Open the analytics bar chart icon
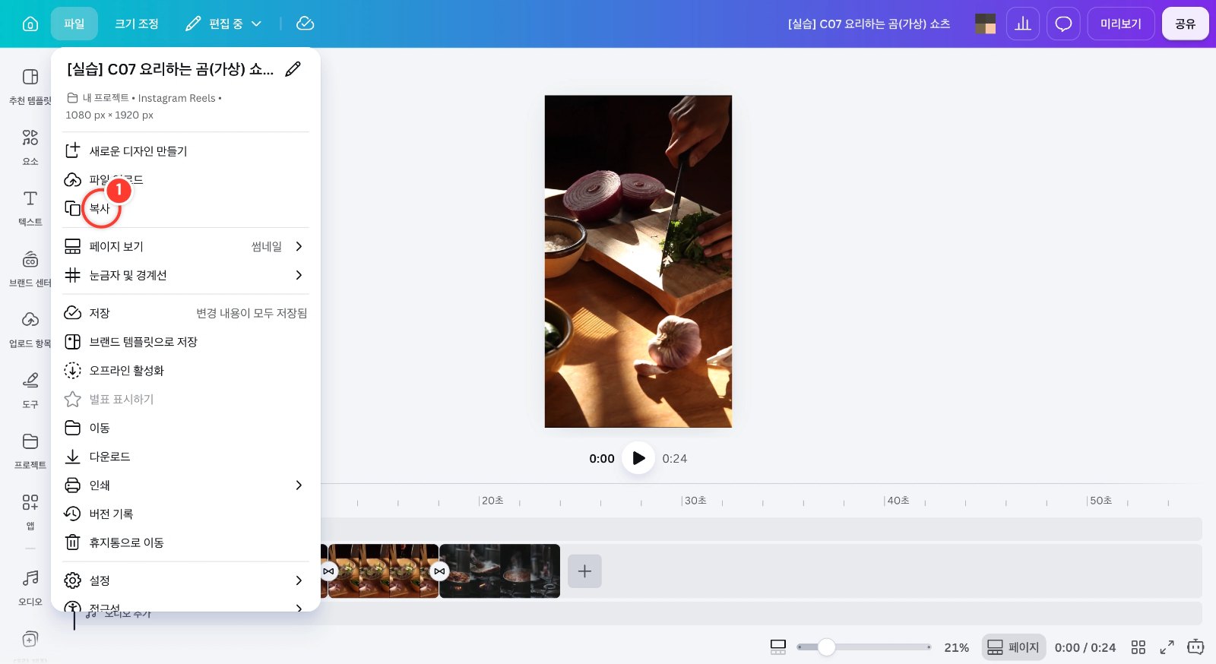Screen dimensions: 1216x664 coord(1023,24)
